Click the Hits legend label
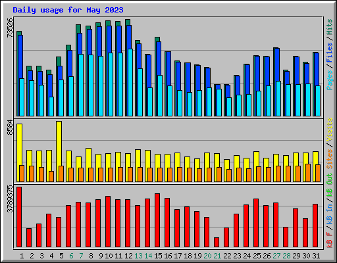This screenshot has width=337, height=263. pos(330,27)
